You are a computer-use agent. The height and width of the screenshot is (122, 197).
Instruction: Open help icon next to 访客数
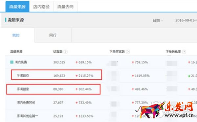coord(65,52)
